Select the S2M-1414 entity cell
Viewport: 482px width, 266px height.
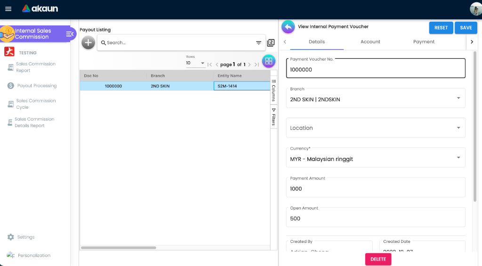241,86
